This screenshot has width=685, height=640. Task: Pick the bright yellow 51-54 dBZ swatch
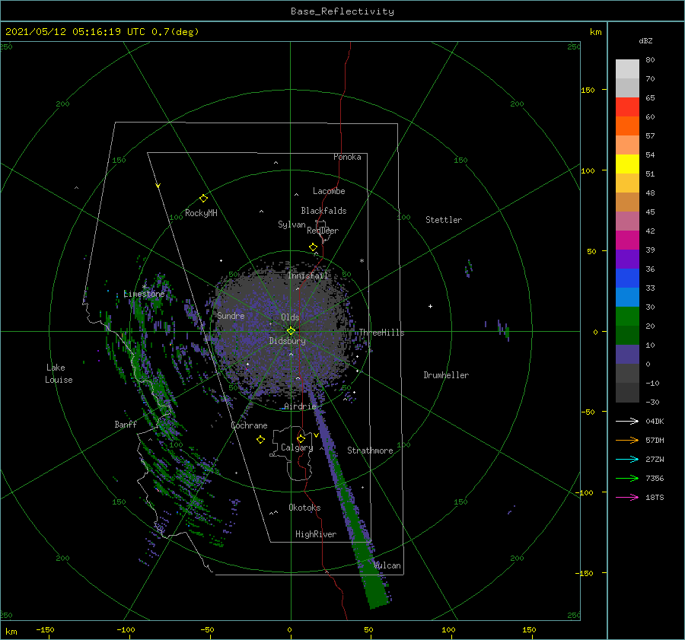pos(627,164)
